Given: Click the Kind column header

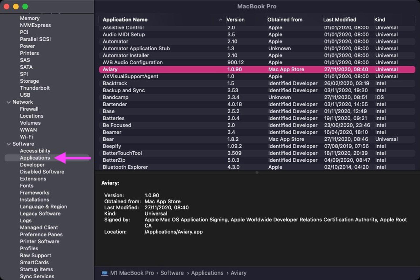Looking at the screenshot, I should 380,19.
